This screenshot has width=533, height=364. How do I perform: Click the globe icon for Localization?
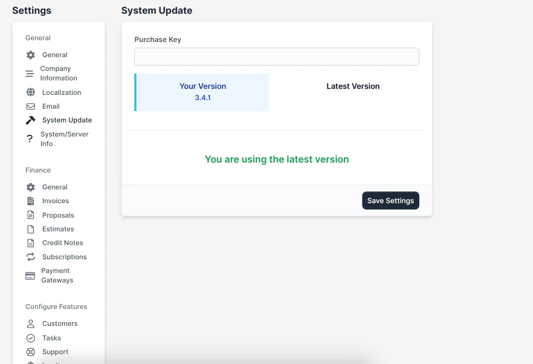(x=31, y=92)
